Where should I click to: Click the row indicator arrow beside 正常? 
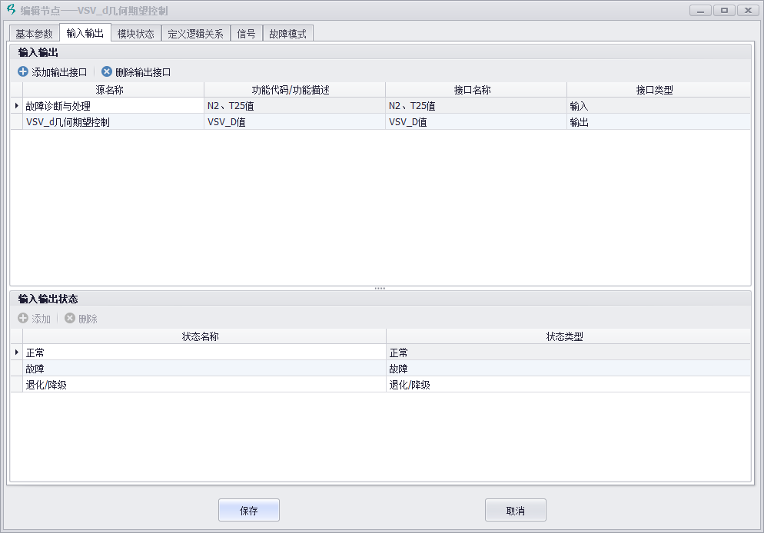(17, 353)
